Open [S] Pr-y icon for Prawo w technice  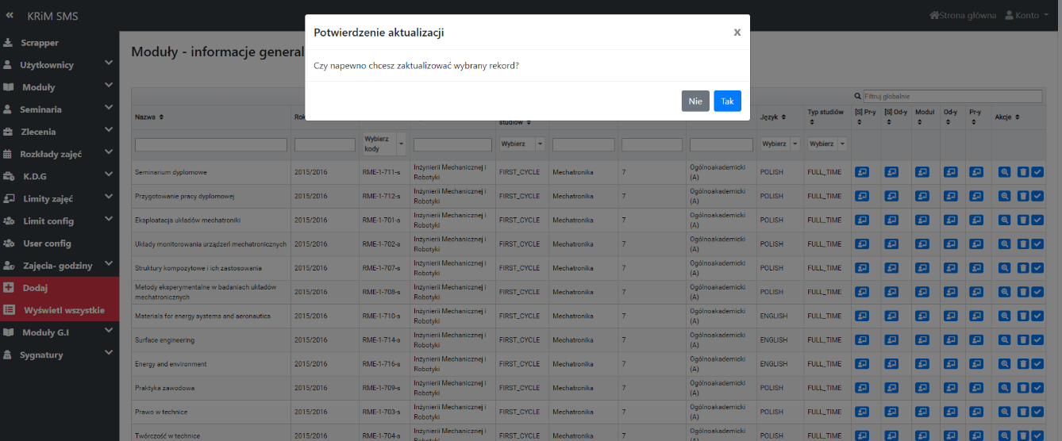(862, 412)
